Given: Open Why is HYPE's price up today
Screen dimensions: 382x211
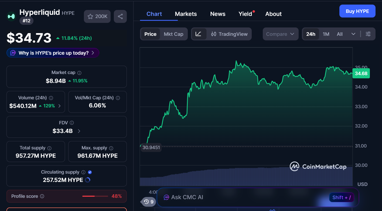Looking at the screenshot, I should 53,53.
